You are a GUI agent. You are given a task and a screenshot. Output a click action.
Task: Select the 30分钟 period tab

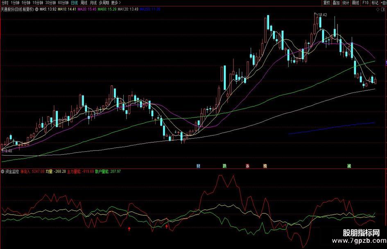pos(50,3)
